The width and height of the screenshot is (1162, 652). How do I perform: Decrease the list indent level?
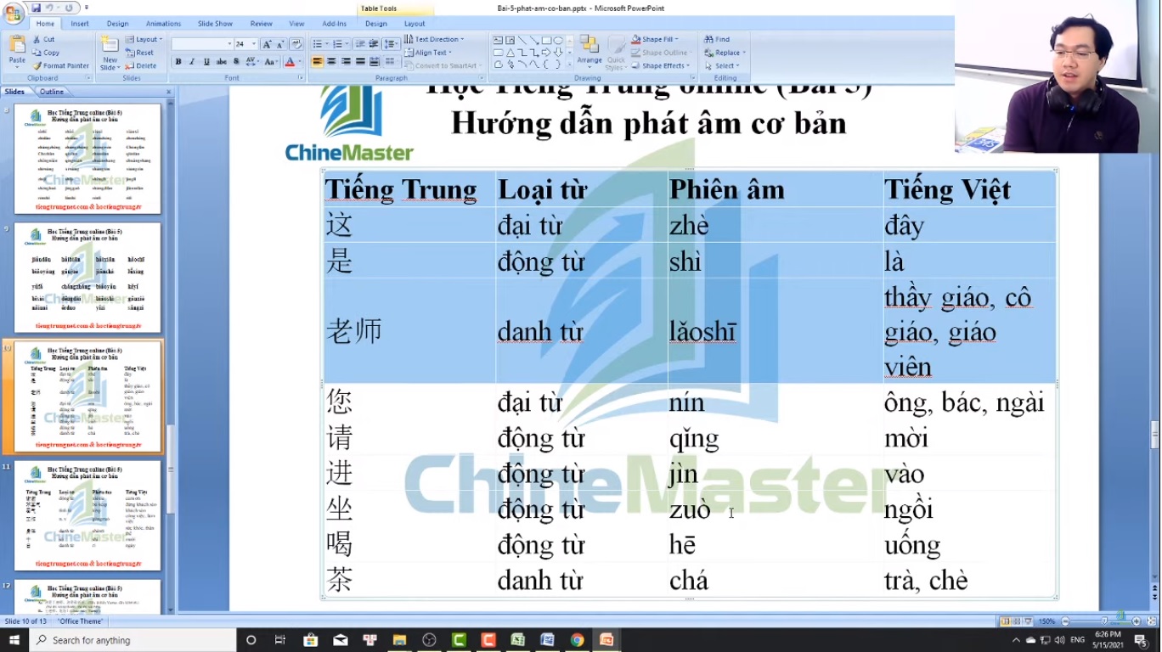pos(360,44)
